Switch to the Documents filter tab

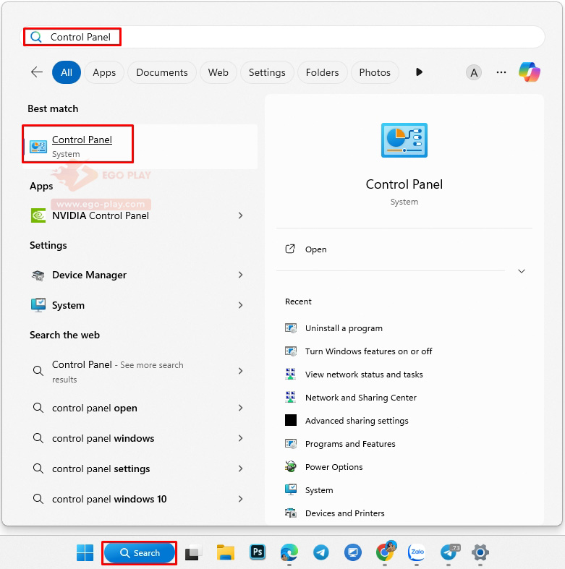(162, 72)
